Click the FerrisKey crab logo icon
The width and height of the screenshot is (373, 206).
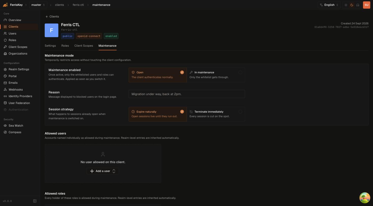point(5,5)
